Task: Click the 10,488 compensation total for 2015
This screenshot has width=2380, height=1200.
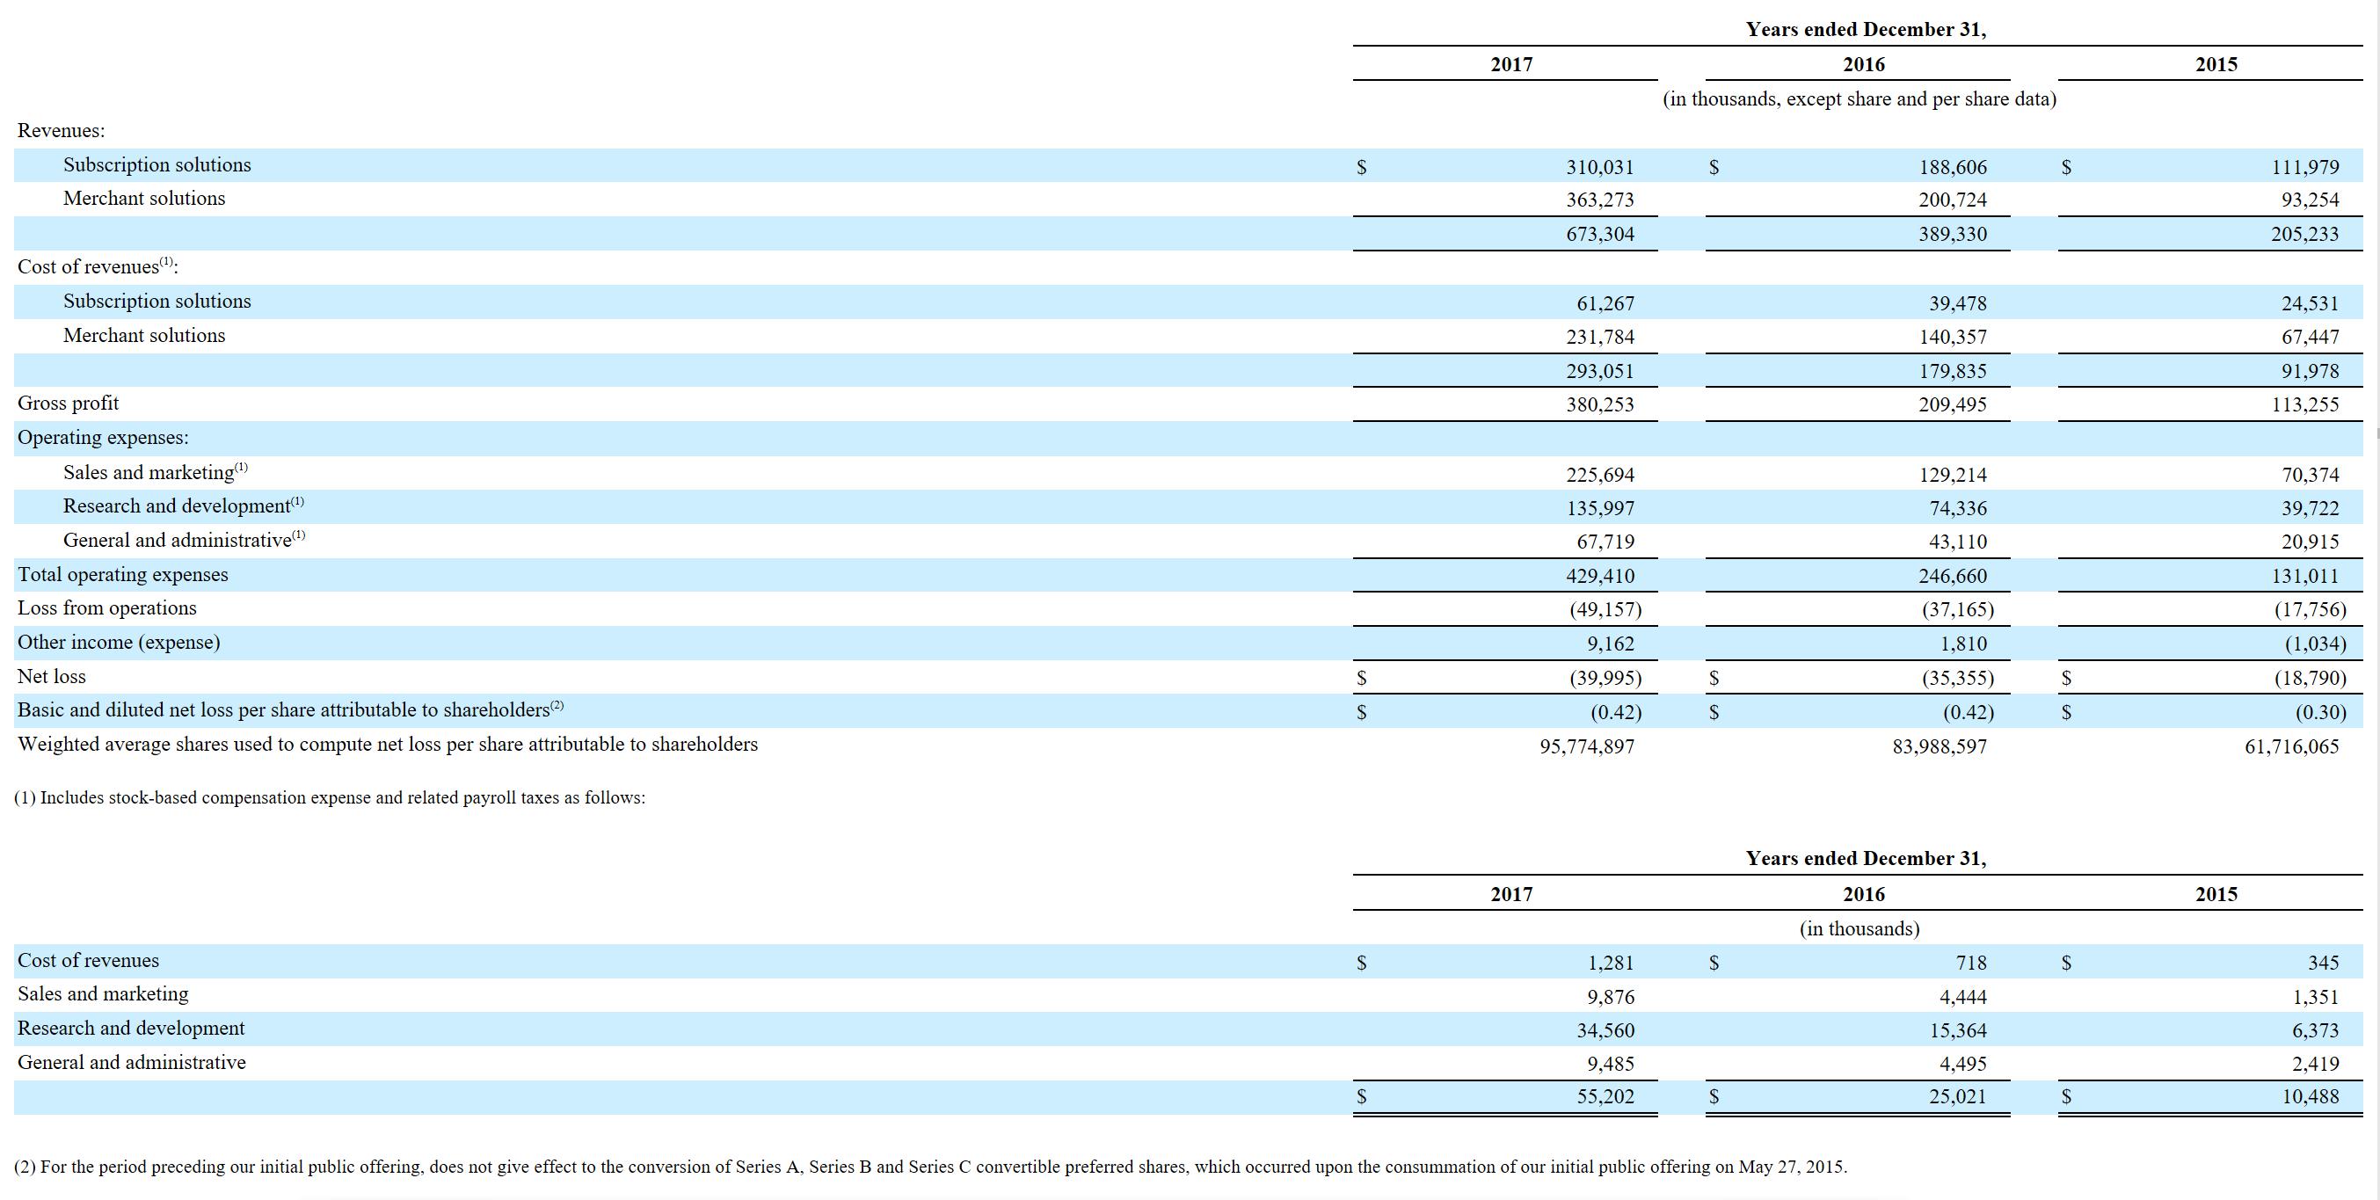Action: [x=2310, y=1096]
